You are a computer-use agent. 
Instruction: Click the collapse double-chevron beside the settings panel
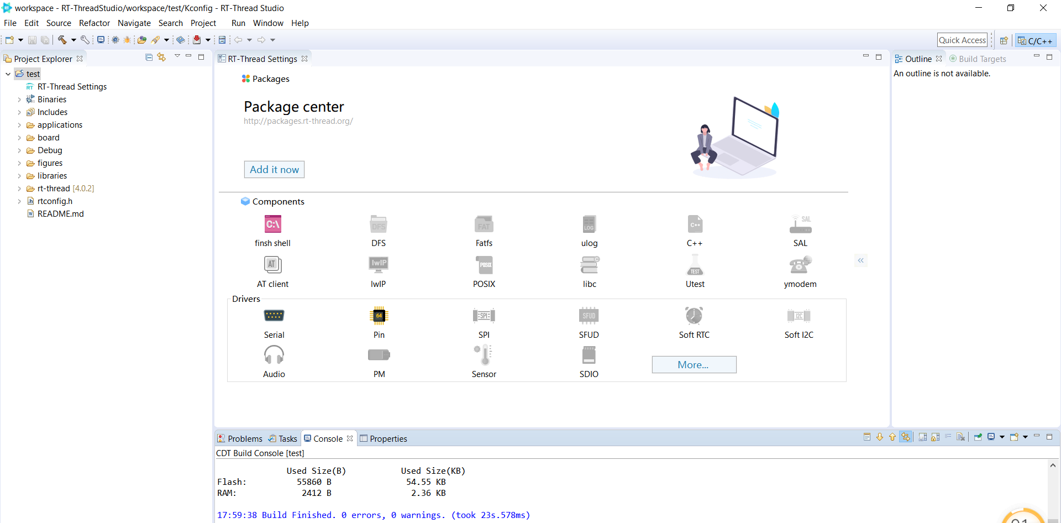coord(860,260)
